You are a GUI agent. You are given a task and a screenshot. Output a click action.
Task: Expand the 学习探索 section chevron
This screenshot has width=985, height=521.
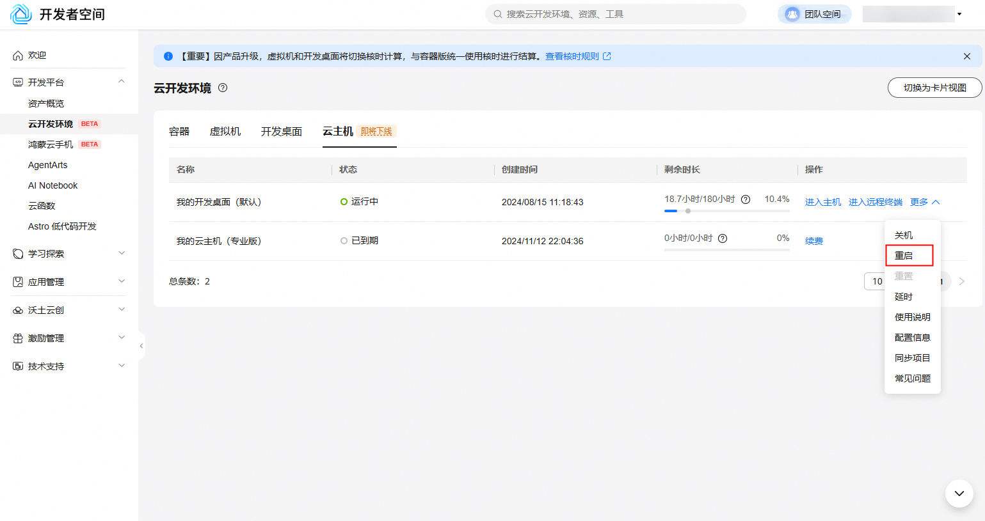(122, 253)
